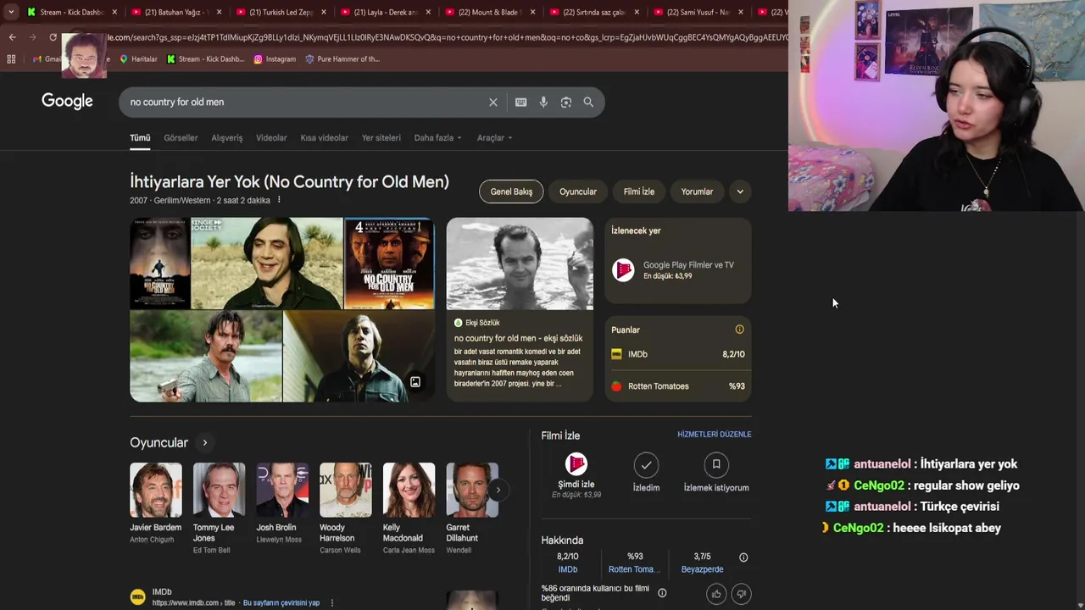Open the Araçlar tools dropdown
Screen dimensions: 1085x610
[494, 138]
